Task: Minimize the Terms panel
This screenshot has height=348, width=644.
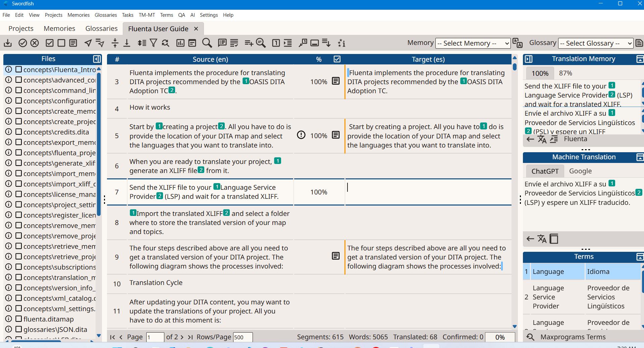Action: coord(640,257)
